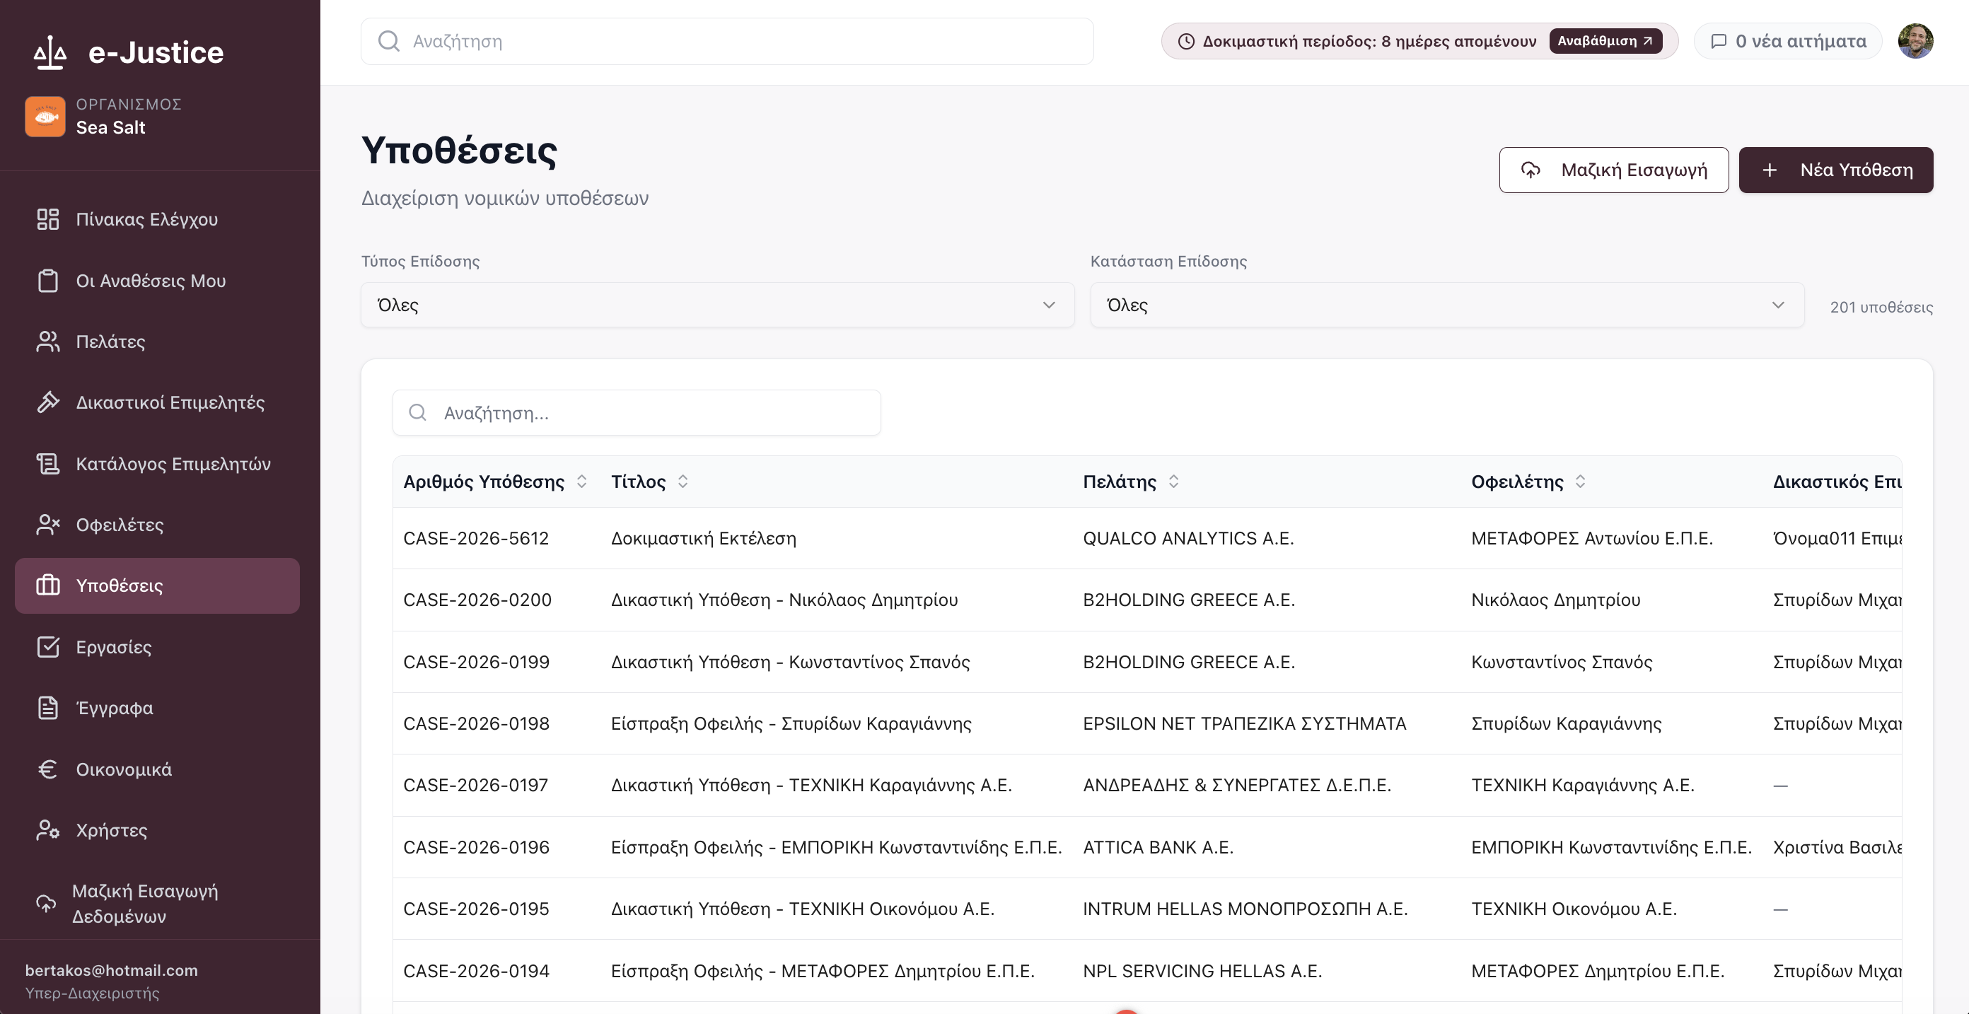Open Μαζική Εισαγωγή Δεδομένων in the sidebar
Image resolution: width=1969 pixels, height=1014 pixels.
[158, 903]
